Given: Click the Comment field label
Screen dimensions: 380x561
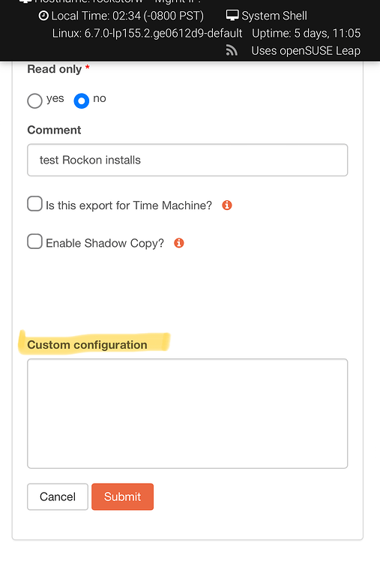Looking at the screenshot, I should 54,130.
